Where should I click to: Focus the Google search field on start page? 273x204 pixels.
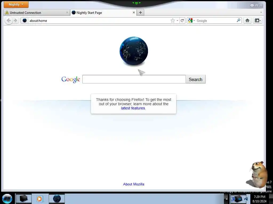point(134,79)
